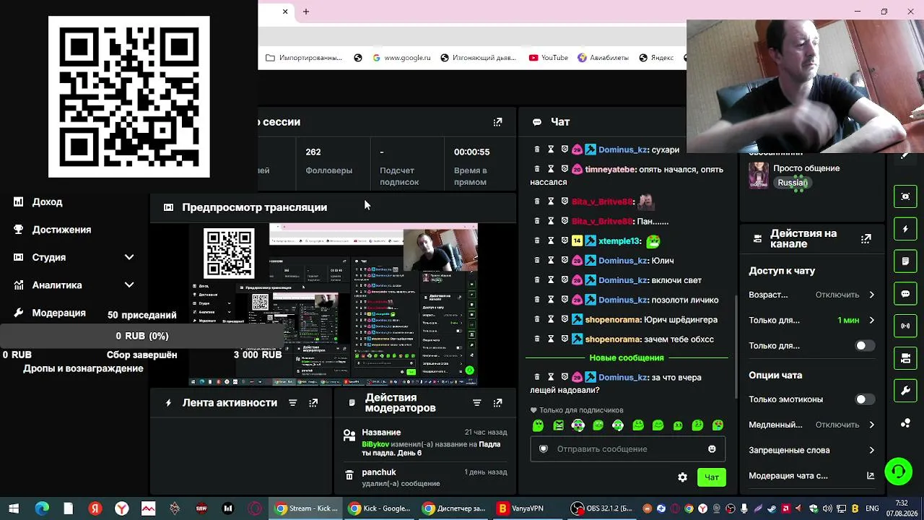Ban xtemple13 using the shield icon
The height and width of the screenshot is (520, 924).
point(565,240)
